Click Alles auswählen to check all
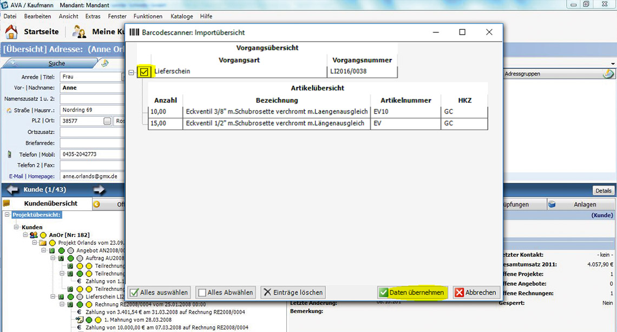Screen dimensions: 617x332 point(160,293)
